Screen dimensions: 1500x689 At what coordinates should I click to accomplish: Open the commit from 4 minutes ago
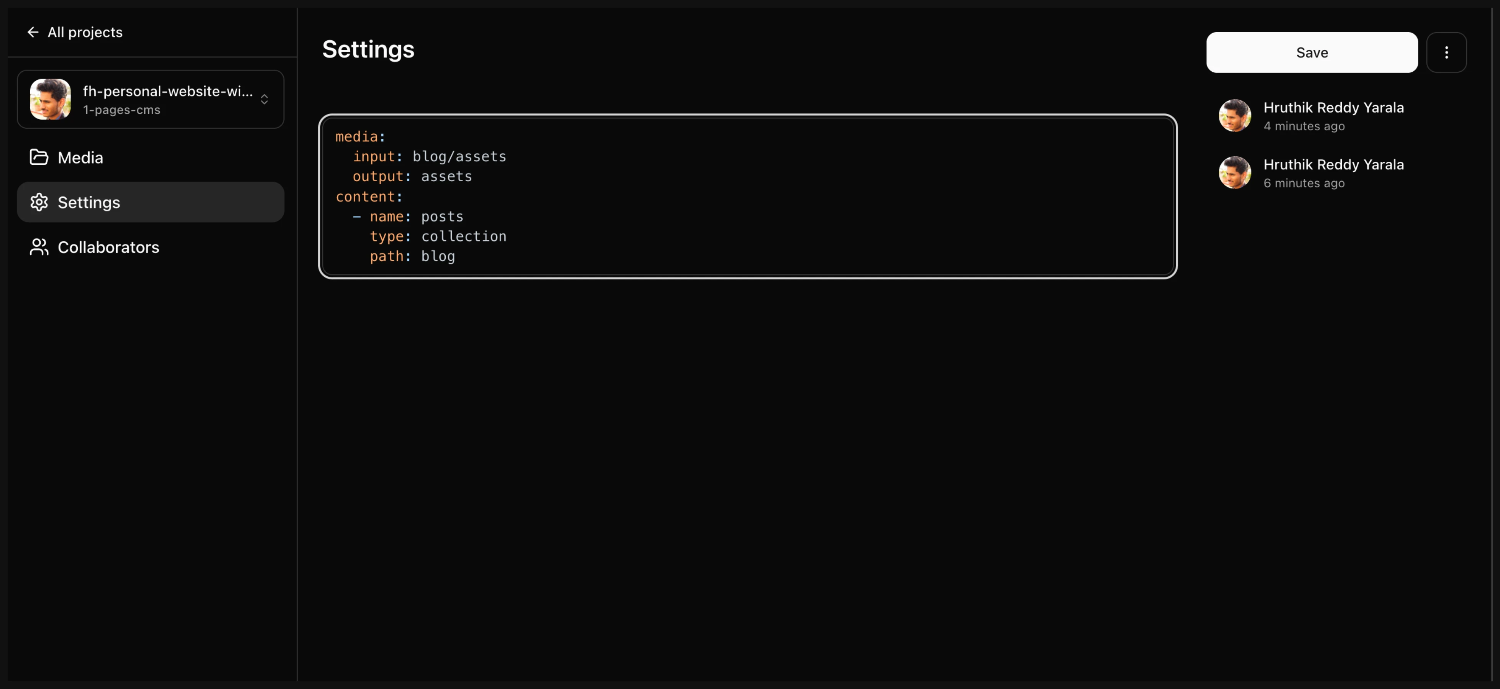point(1333,116)
